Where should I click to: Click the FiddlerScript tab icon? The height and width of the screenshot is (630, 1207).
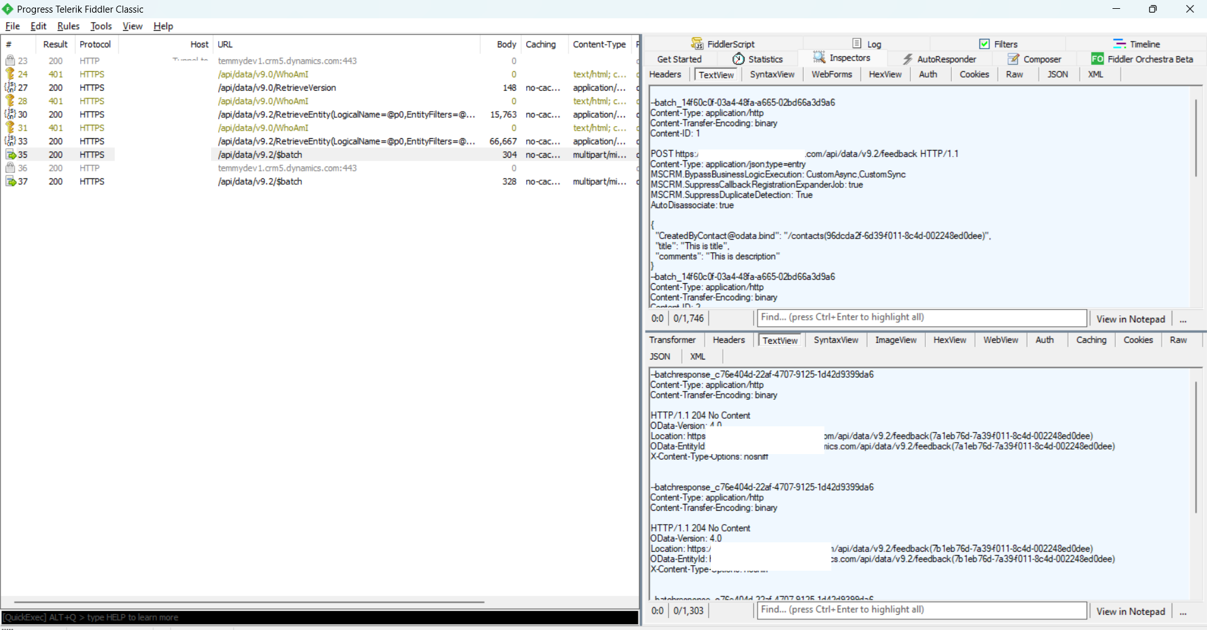(x=696, y=44)
